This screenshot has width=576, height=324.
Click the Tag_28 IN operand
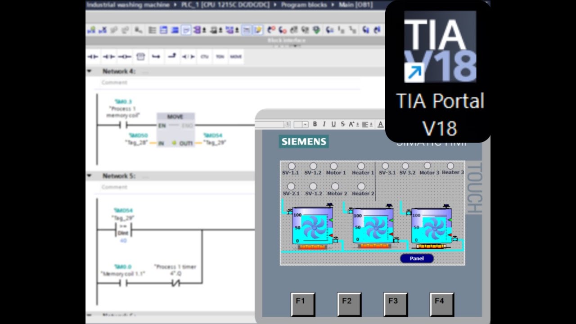pyautogui.click(x=137, y=143)
